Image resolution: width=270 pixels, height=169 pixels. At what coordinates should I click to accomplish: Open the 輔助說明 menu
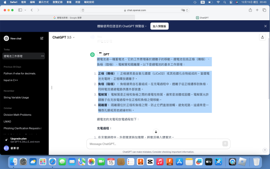pos(89,2)
